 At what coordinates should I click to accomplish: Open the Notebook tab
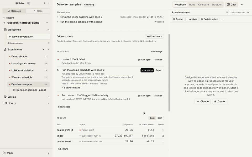(x=180, y=4)
